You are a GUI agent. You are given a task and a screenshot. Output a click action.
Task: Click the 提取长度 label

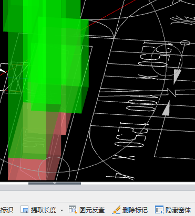(44, 210)
